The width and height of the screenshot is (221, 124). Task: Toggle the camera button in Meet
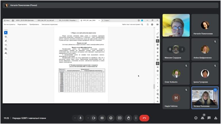click(94, 118)
